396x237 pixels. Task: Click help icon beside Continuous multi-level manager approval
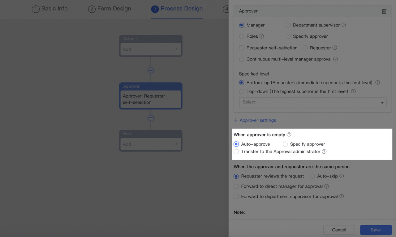pyautogui.click(x=335, y=59)
